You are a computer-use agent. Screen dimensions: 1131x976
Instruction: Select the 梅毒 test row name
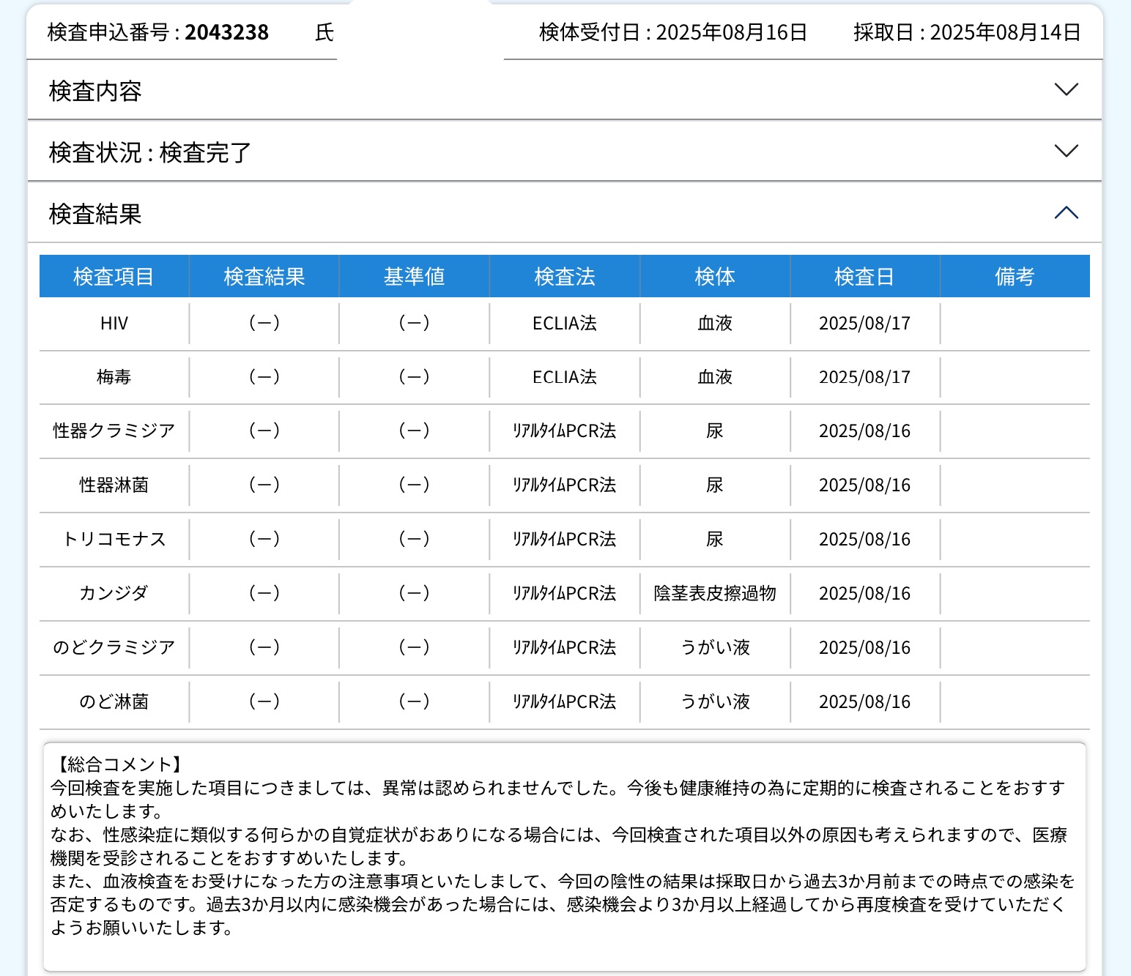114,377
